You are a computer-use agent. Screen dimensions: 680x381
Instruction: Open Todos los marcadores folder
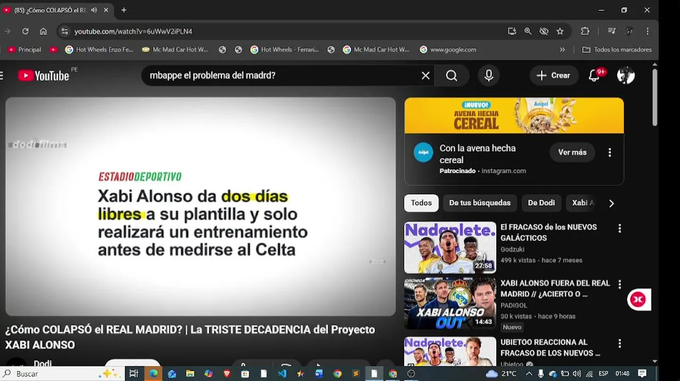[x=616, y=50]
